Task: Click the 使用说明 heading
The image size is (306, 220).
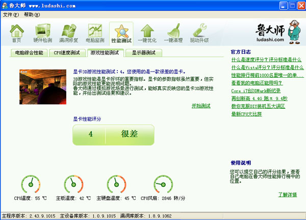Action: [241, 163]
